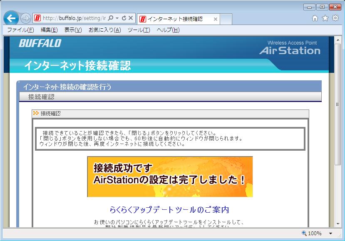Click the Stop (X) icon in the address bar
This screenshot has height=241, width=345.
[131, 18]
